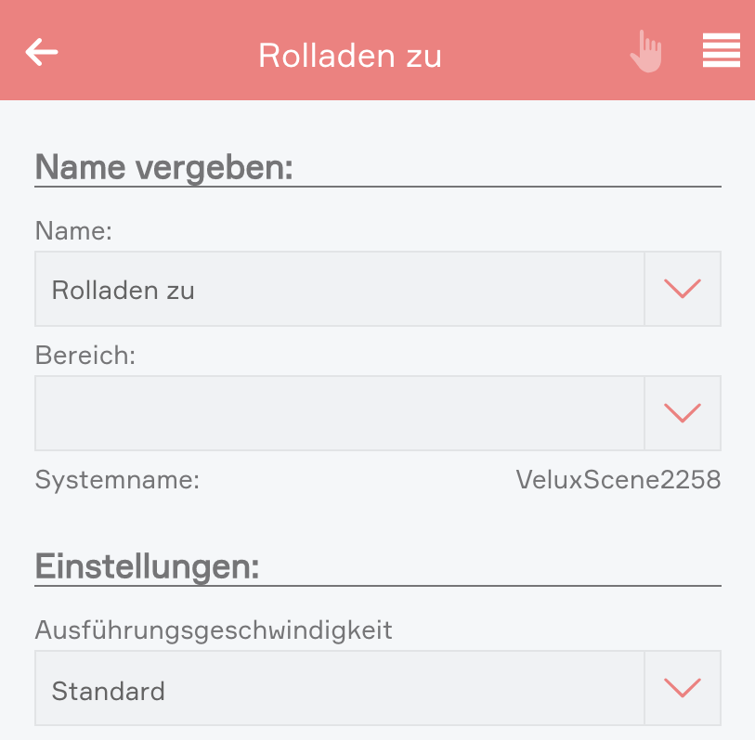Viewport: 755px width, 740px height.
Task: Click the 'Bereich:' field label
Action: point(85,356)
